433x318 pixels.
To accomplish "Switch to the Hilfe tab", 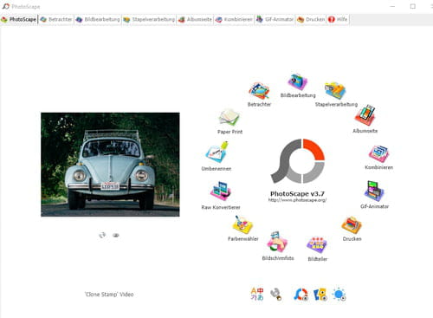I will pos(338,19).
